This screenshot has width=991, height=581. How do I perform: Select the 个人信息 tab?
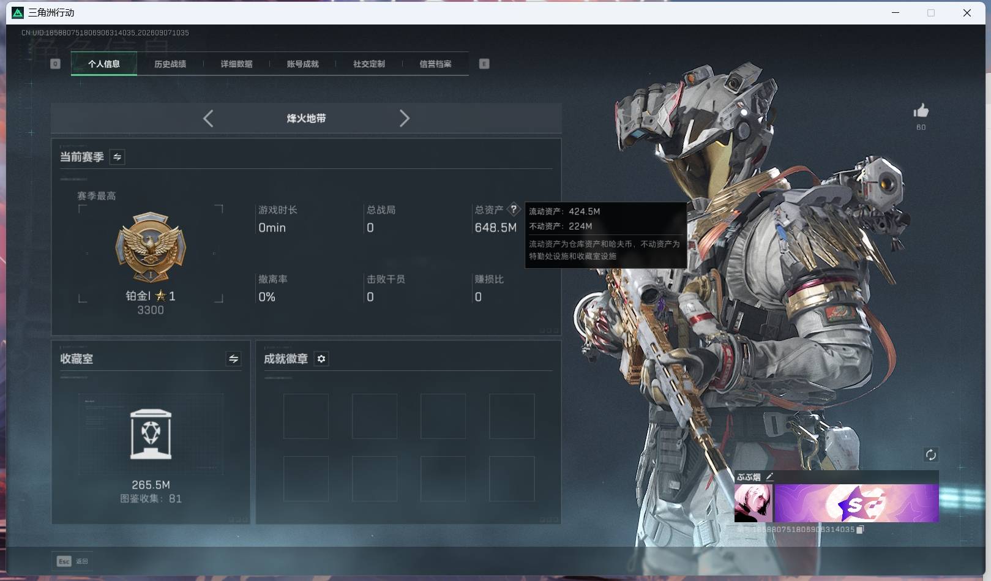[x=104, y=64]
